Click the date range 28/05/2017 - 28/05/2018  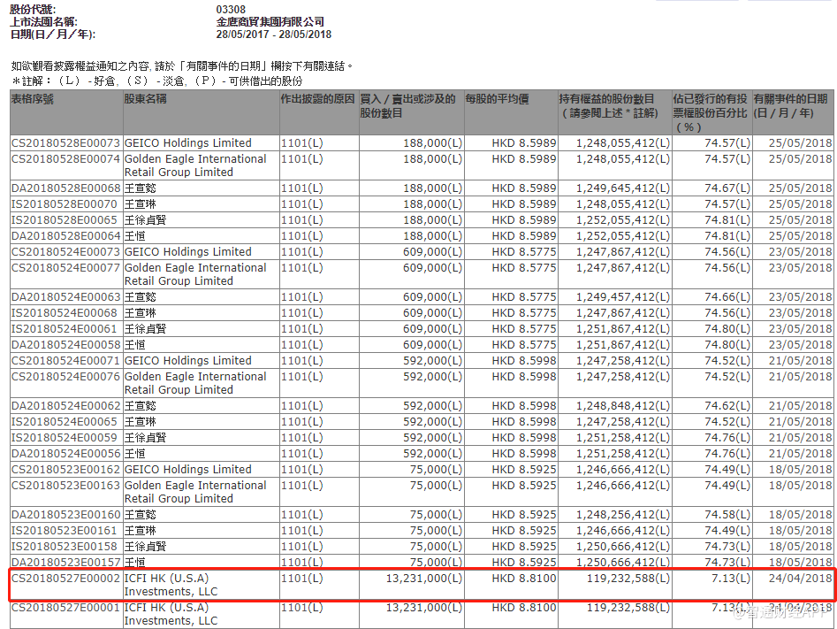point(274,35)
